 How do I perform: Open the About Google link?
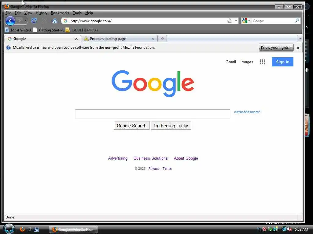[186, 158]
